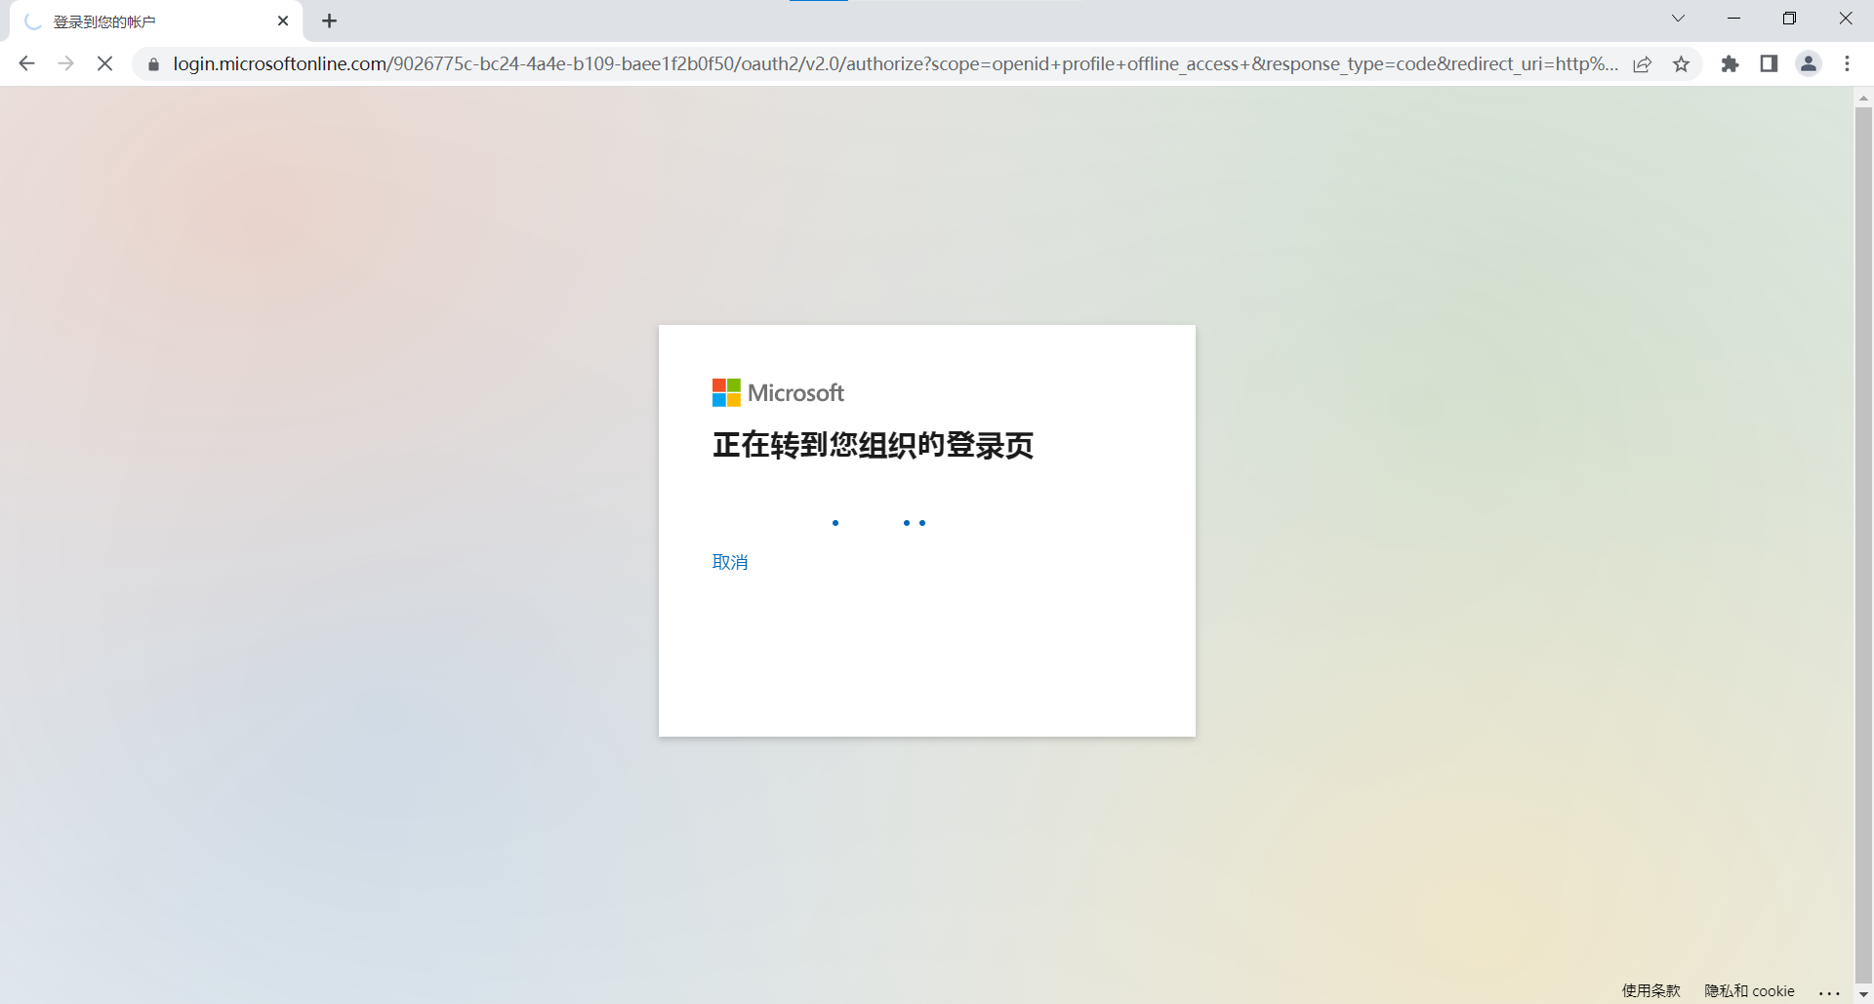Click the Microsoft logo
This screenshot has height=1004, width=1874.
point(778,393)
